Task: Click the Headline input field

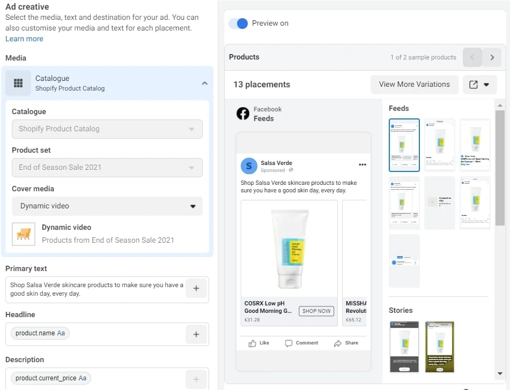Action: click(x=95, y=334)
